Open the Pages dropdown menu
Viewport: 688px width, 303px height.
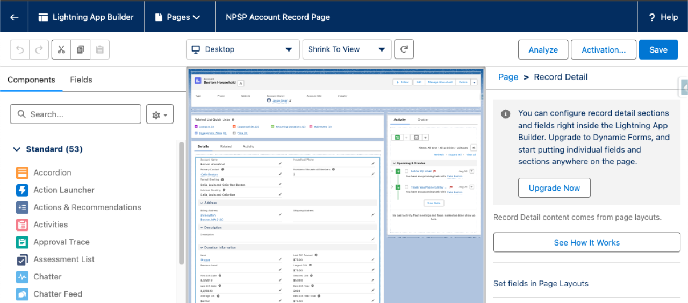point(177,17)
